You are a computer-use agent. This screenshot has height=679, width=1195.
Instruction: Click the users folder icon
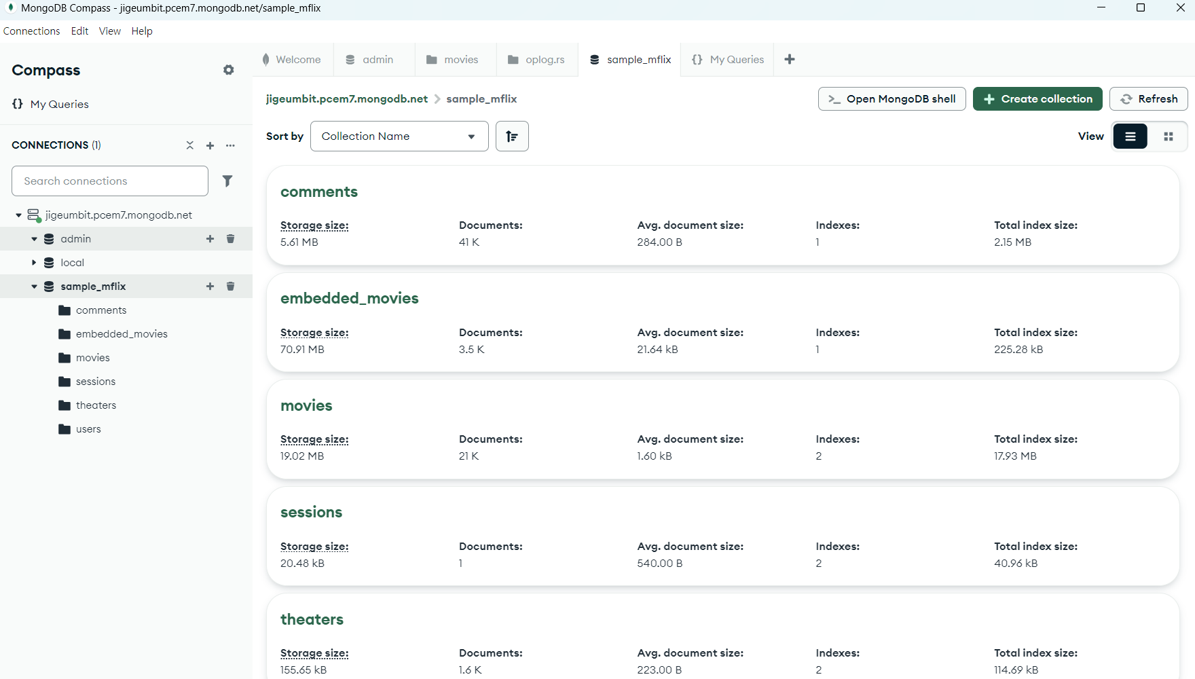pyautogui.click(x=65, y=429)
